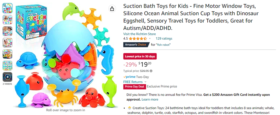Select the first product thumbnail
This screenshot has width=280, height=115.
pyautogui.click(x=7, y=8)
